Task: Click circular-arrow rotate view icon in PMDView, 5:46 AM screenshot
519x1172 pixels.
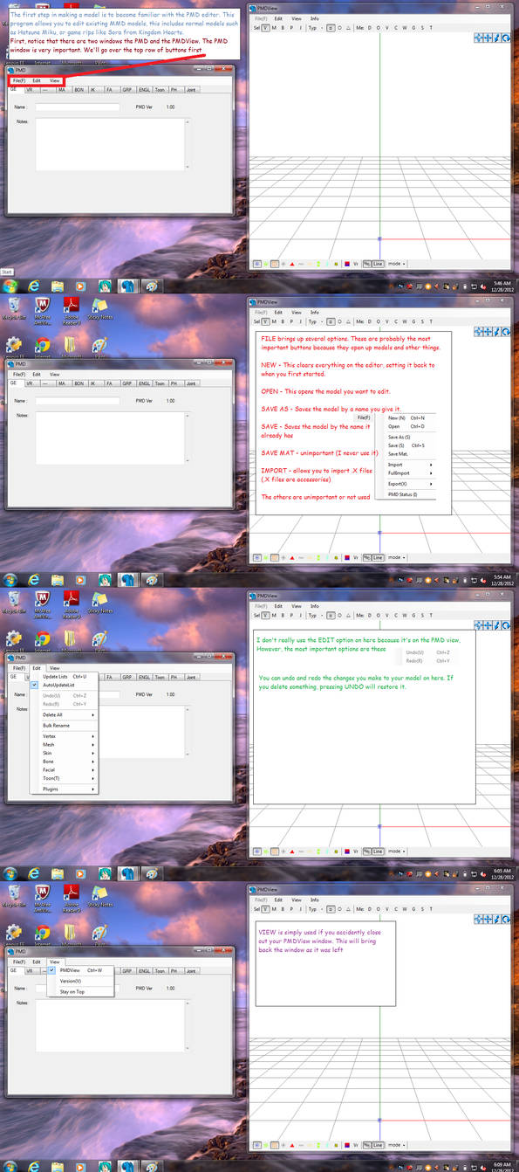Action: [506, 38]
